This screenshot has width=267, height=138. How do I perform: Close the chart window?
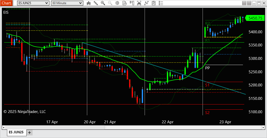pos(264,3)
